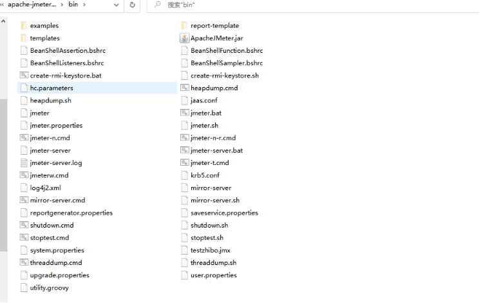The image size is (481, 303).
Task: Select heapdump.sh file name
Action: point(51,101)
